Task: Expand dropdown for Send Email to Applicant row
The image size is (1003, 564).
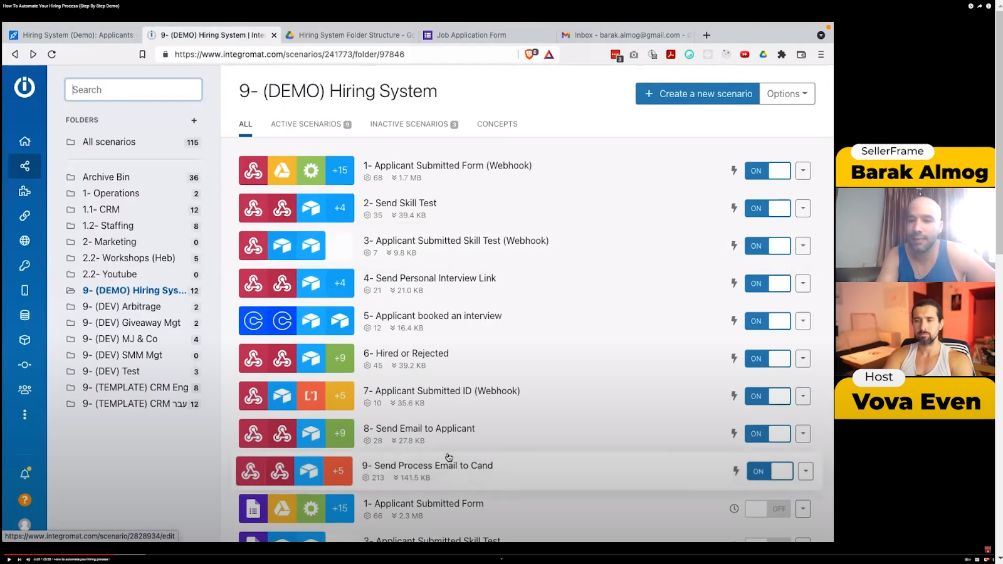Action: point(803,434)
